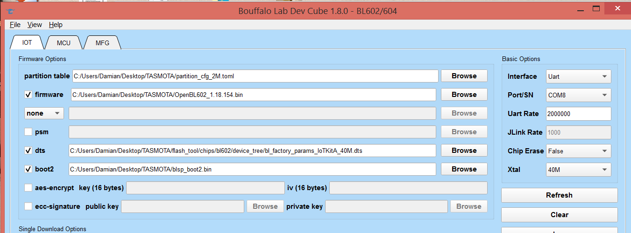Open the View menu

pos(35,25)
